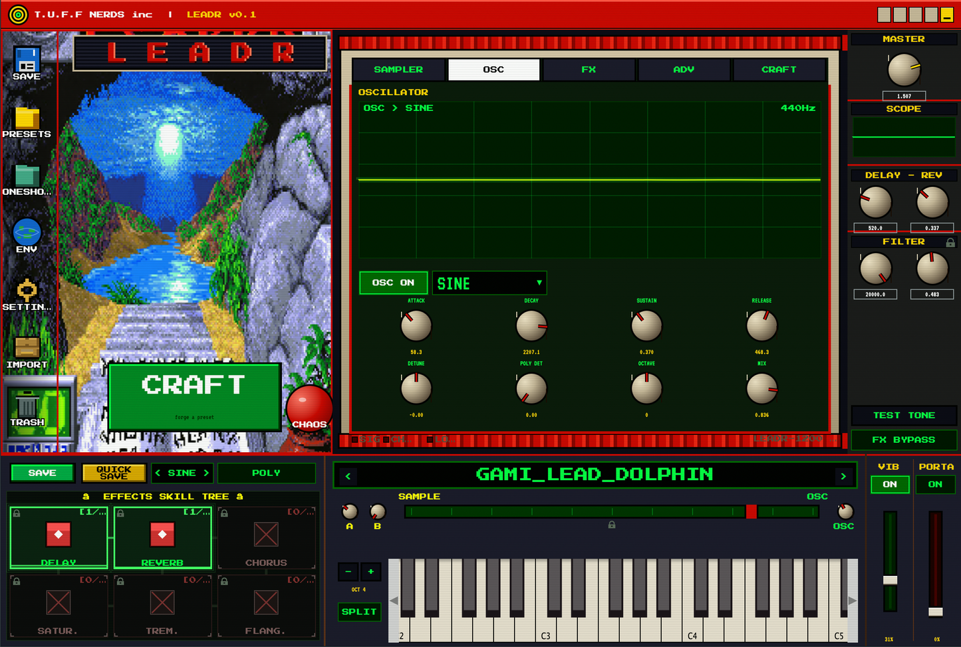Screen dimensions: 961x647
Task: Click the MASTER volume knob
Action: click(x=904, y=70)
